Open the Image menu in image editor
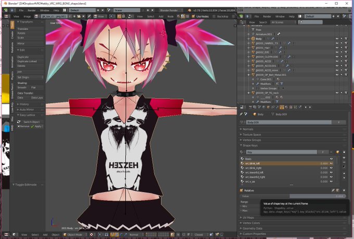The width and height of the screenshot is (354, 239). click(x=27, y=16)
